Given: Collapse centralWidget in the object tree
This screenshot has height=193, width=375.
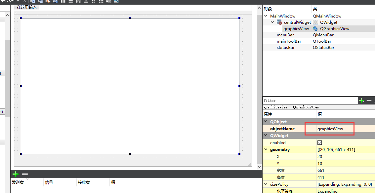Looking at the screenshot, I should click(x=272, y=22).
